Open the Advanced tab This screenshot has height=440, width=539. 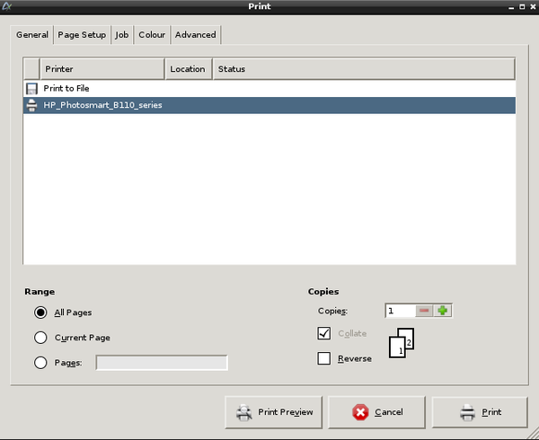pos(196,35)
